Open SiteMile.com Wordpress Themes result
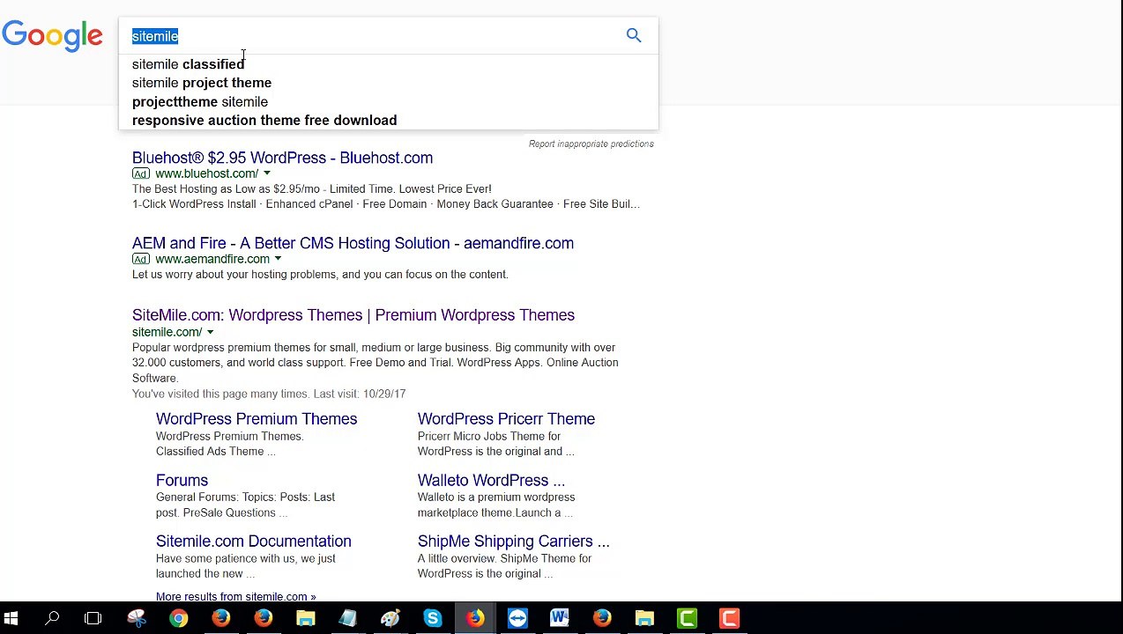Viewport: 1123px width, 634px height. (x=353, y=315)
